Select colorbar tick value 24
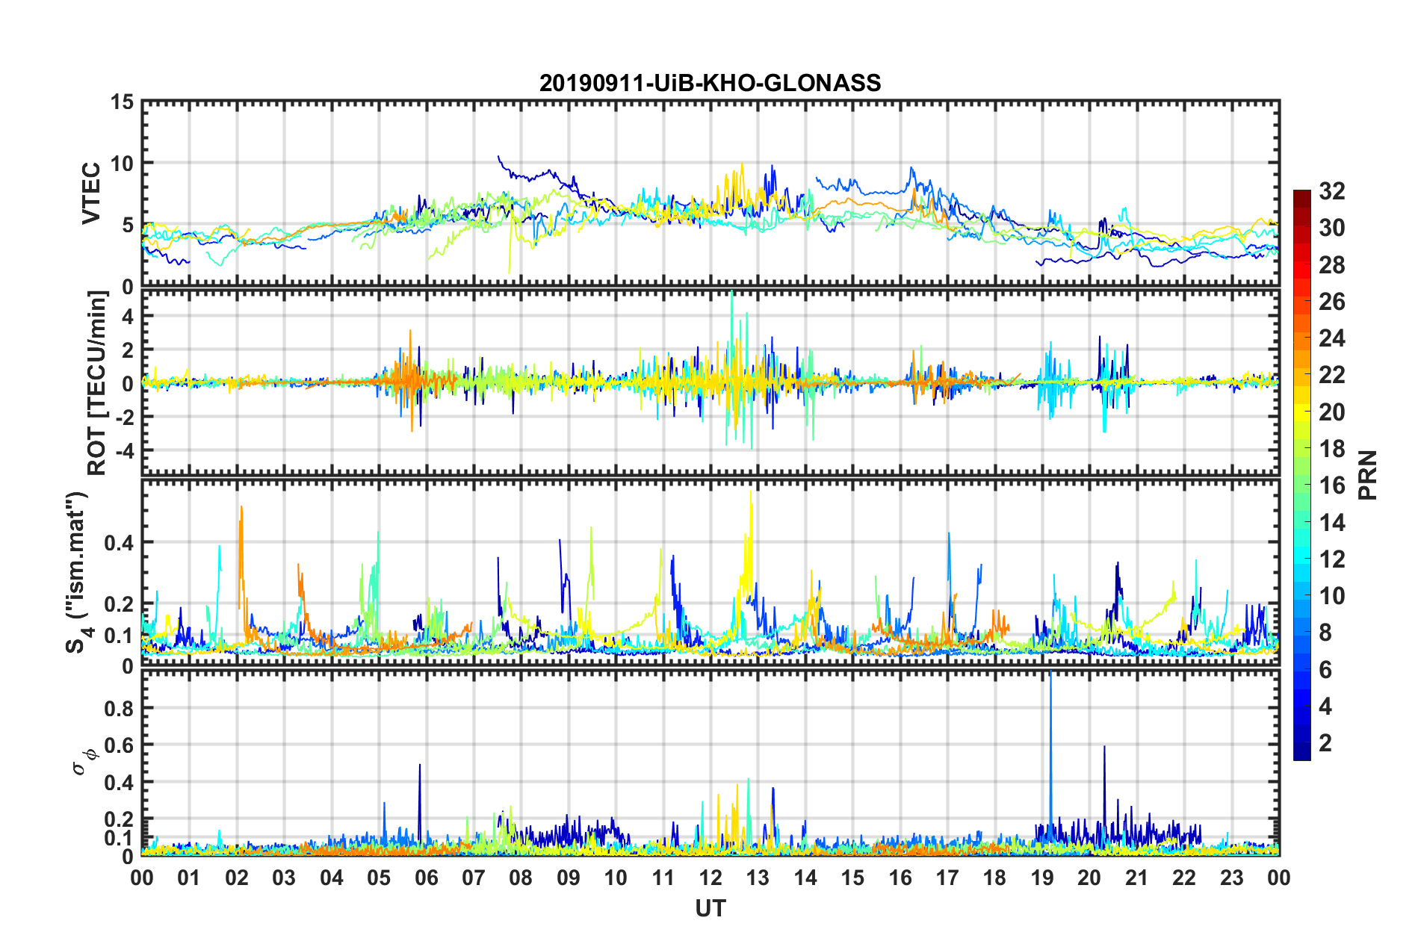The width and height of the screenshot is (1421, 950). pos(1331,338)
